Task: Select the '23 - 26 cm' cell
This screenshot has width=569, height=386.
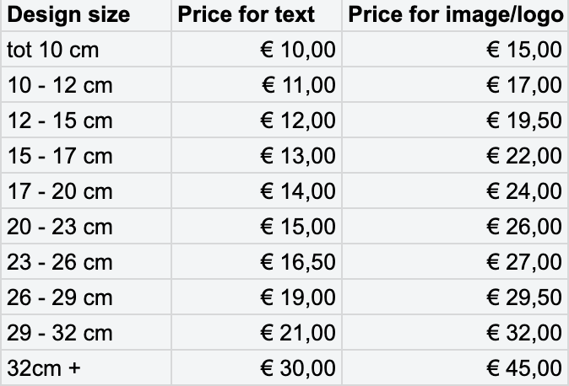Action: [x=60, y=263]
